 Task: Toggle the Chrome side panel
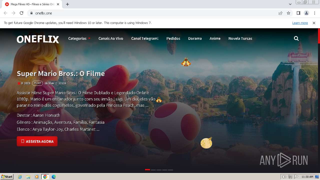pyautogui.click(x=298, y=13)
